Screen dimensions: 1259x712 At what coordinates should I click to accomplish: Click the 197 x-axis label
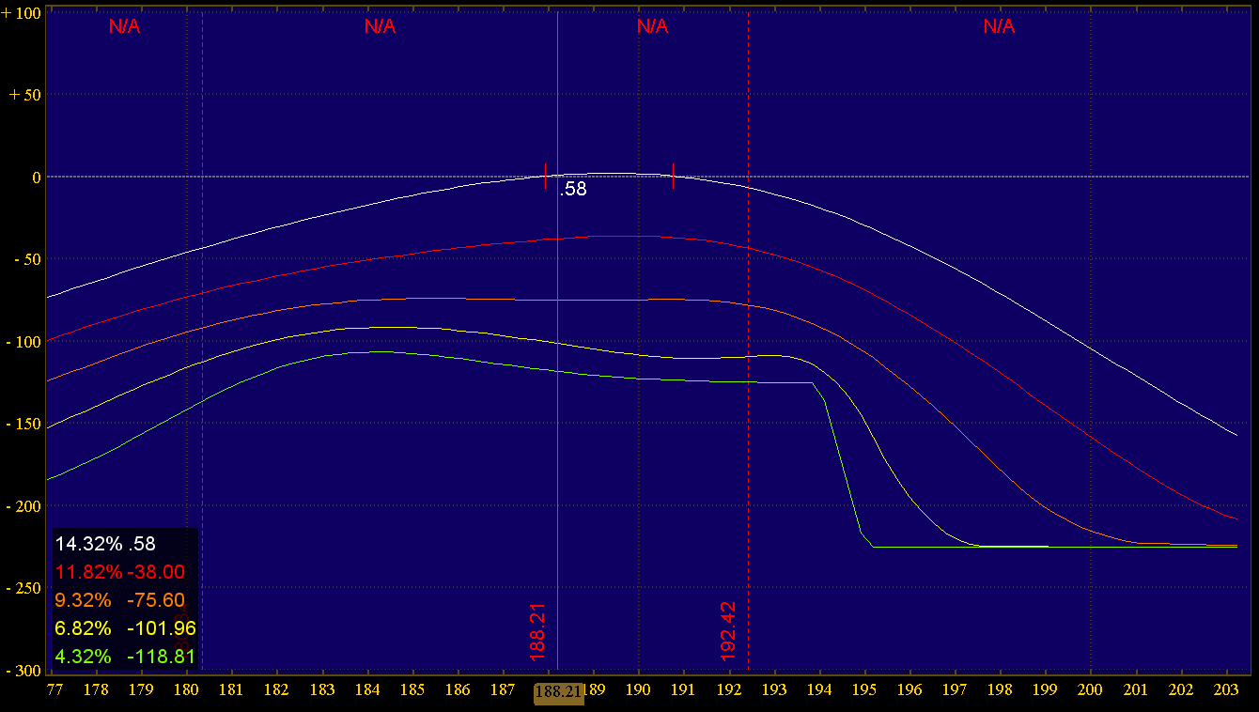tap(955, 690)
